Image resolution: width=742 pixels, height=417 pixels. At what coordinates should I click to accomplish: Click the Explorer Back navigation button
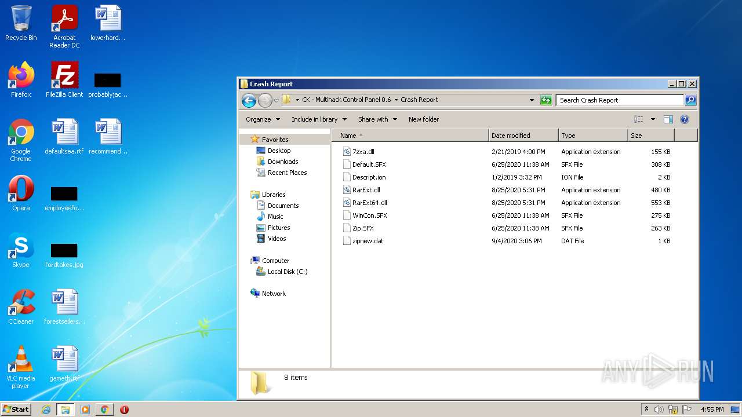pos(249,100)
